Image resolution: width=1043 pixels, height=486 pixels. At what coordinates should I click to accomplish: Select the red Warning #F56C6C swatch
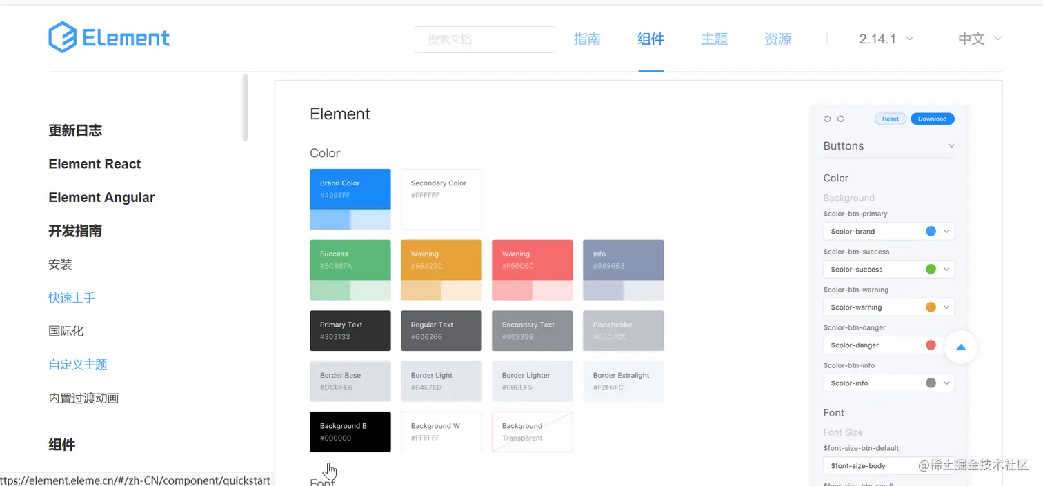coord(533,270)
